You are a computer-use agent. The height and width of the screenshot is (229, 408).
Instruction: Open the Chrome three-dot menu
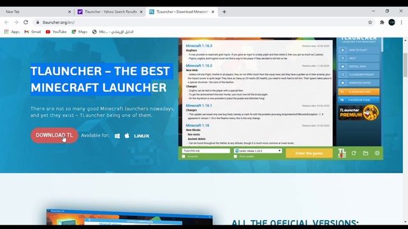tap(402, 22)
